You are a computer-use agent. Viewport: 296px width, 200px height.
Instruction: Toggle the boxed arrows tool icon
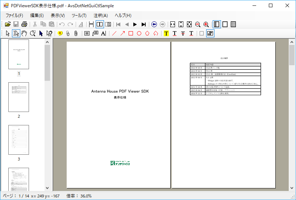210,33
